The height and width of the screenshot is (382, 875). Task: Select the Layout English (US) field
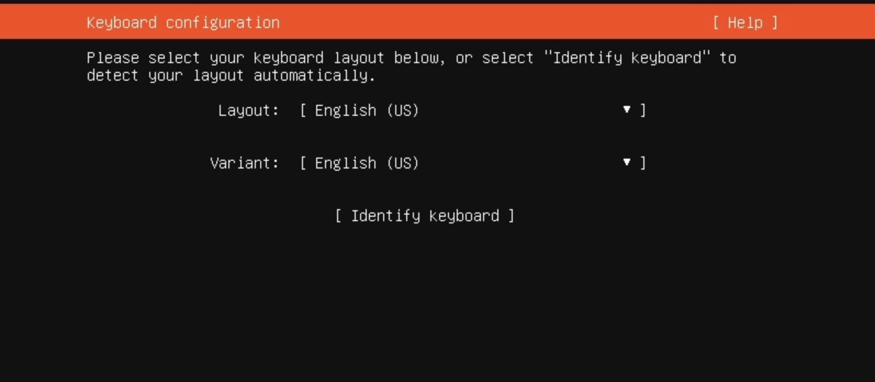coord(473,110)
